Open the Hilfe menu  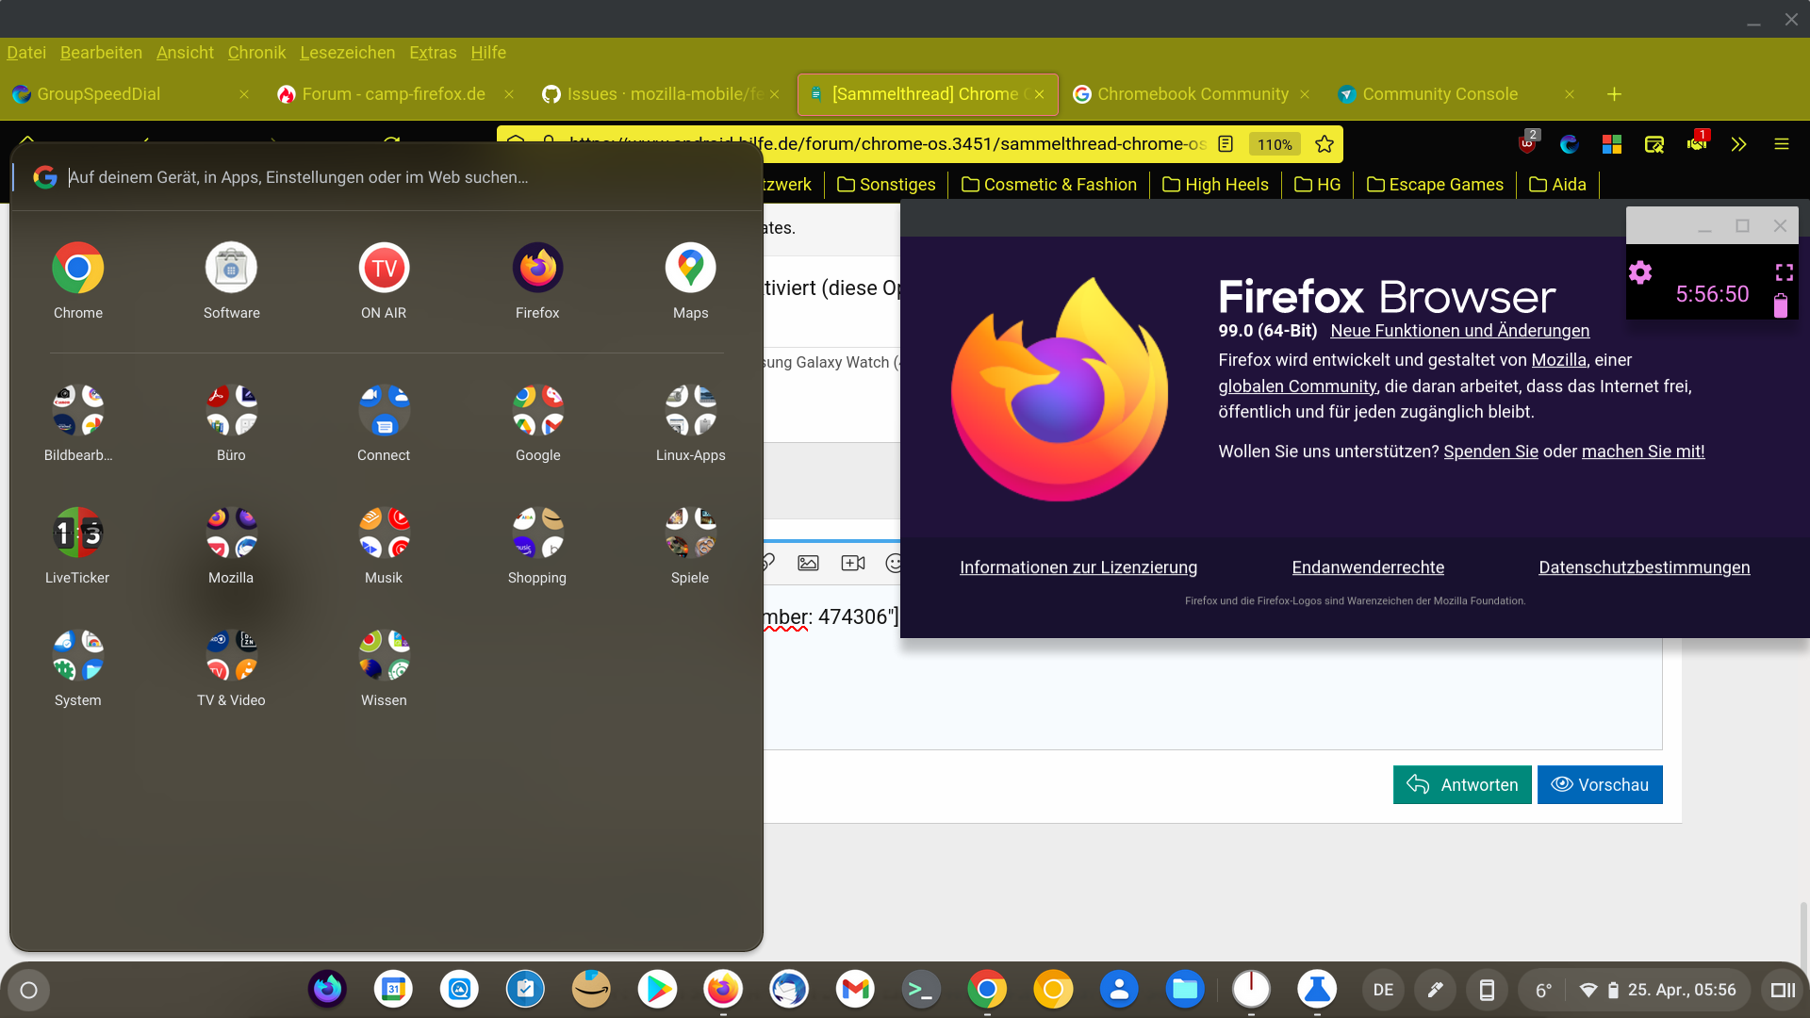pyautogui.click(x=488, y=53)
